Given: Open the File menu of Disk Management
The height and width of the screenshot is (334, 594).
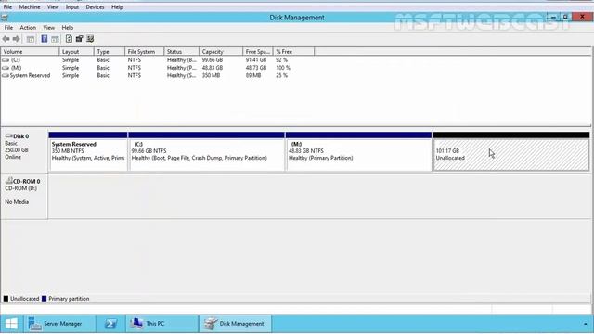Looking at the screenshot, I should click(8, 28).
